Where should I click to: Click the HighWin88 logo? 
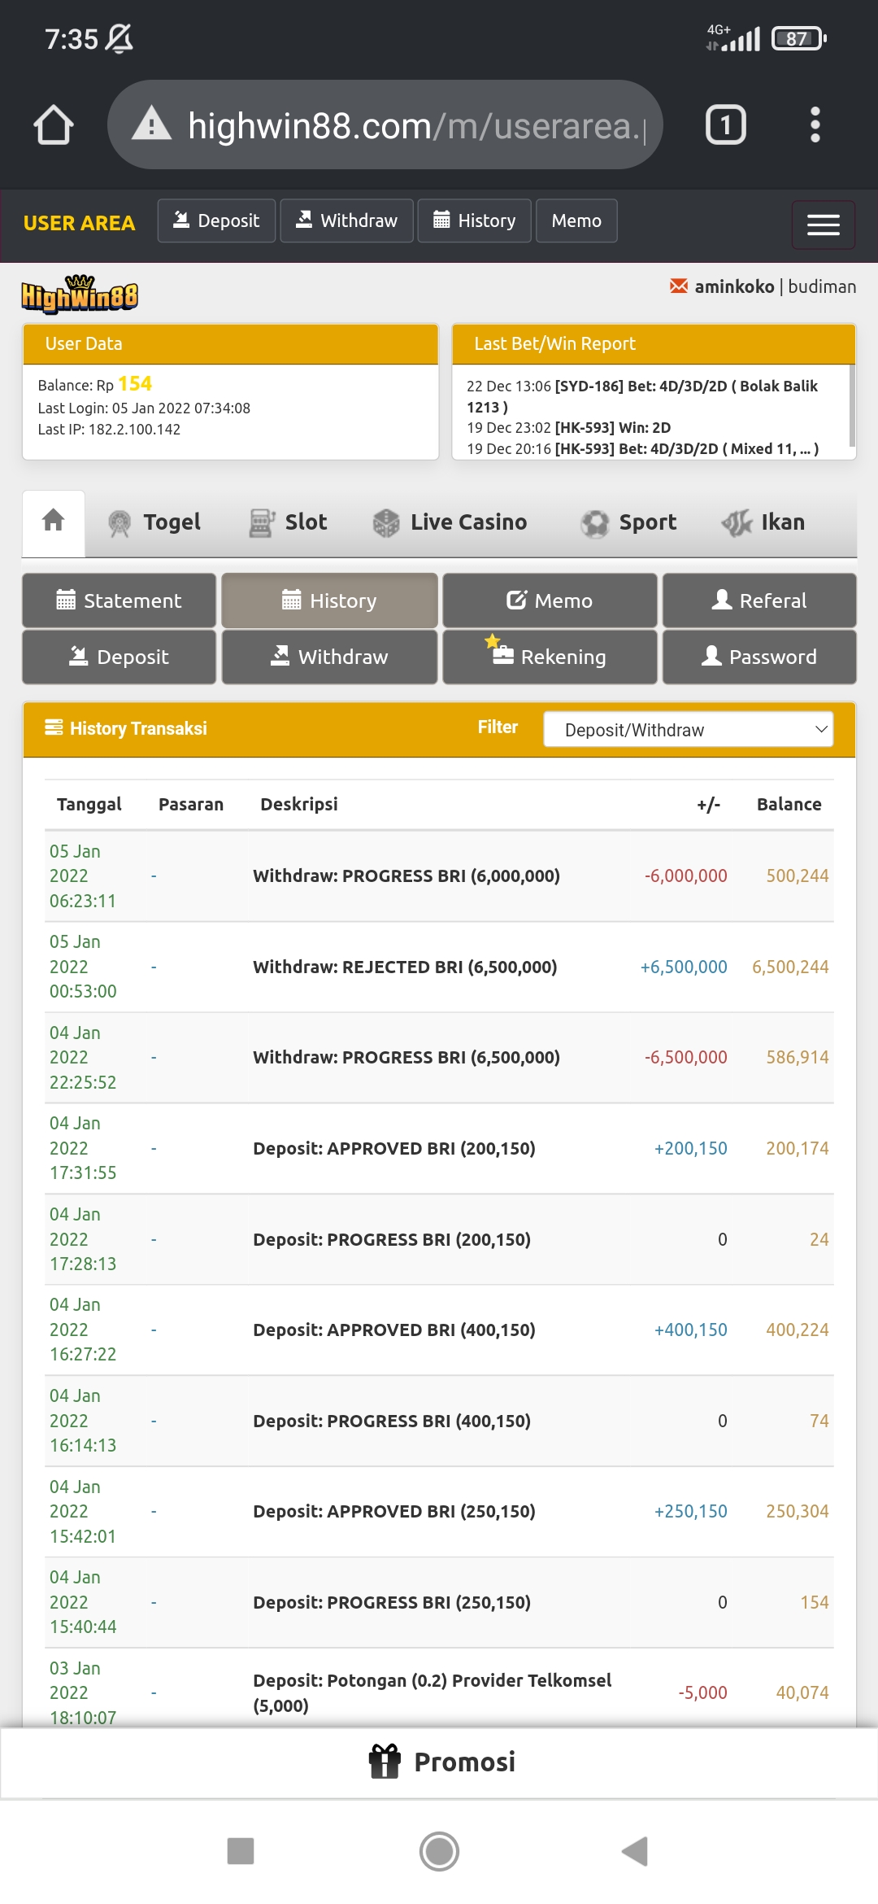[x=80, y=295]
